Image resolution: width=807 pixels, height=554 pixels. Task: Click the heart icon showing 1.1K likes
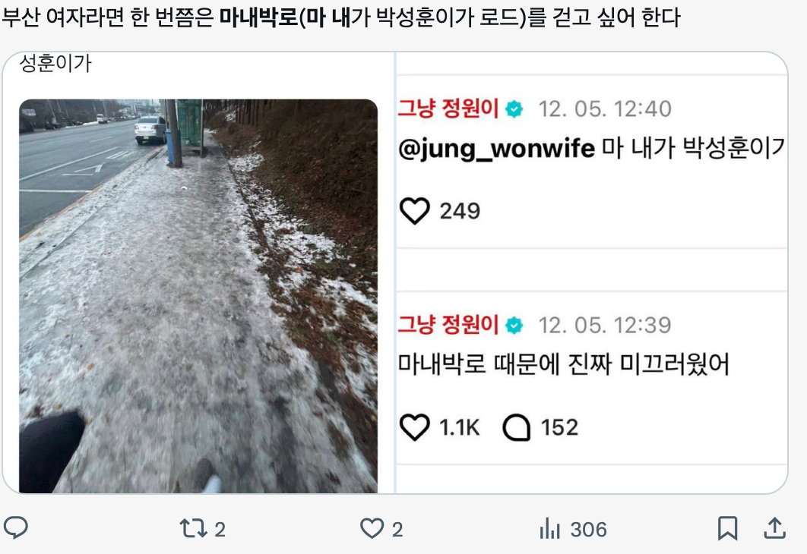coord(416,425)
